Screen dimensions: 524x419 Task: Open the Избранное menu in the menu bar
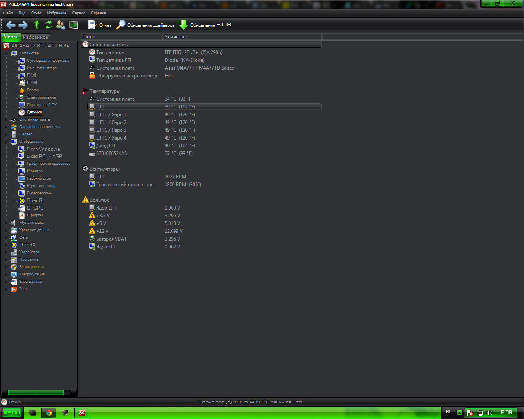56,13
